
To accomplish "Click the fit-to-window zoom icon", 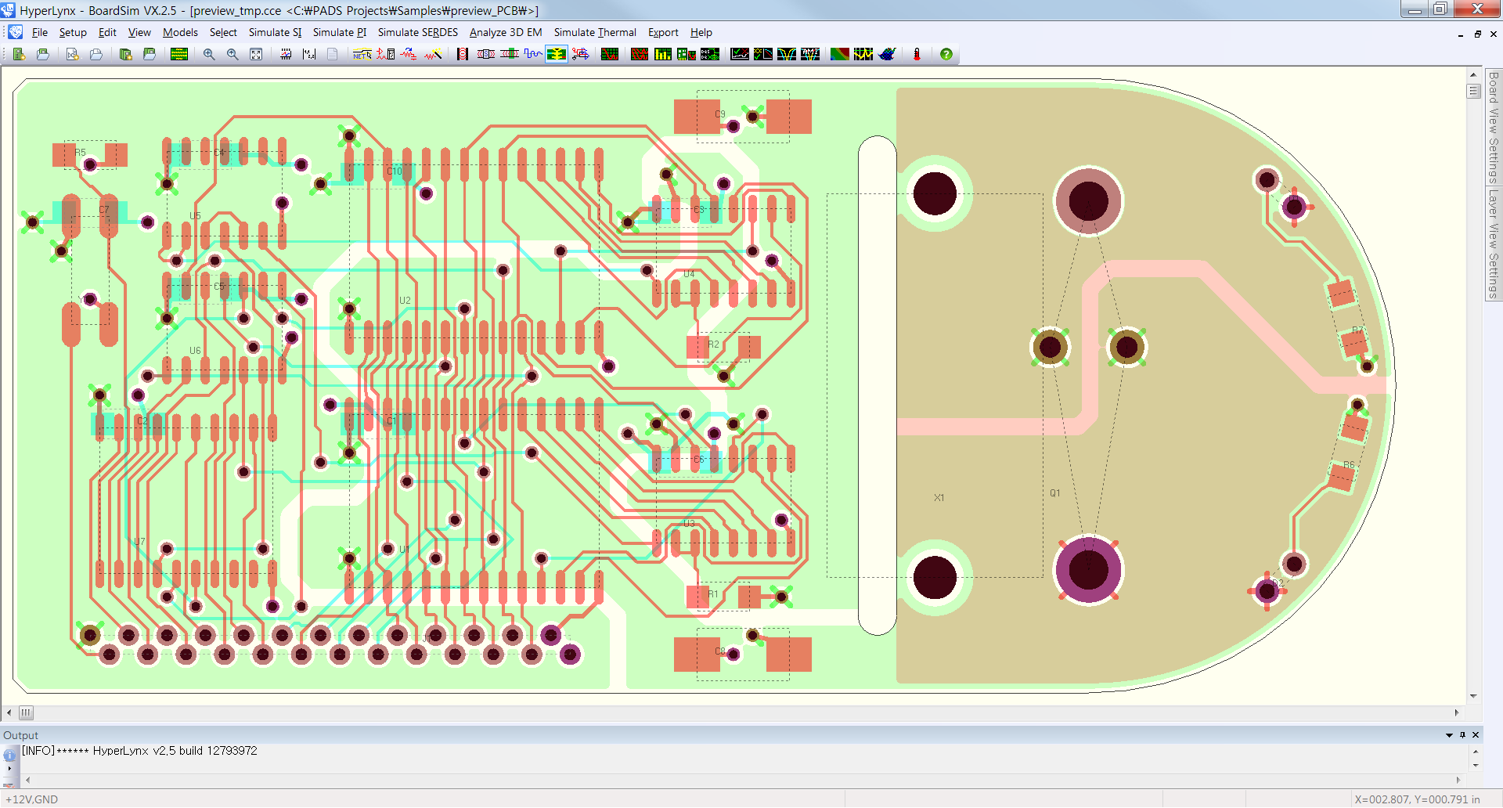I will [256, 54].
